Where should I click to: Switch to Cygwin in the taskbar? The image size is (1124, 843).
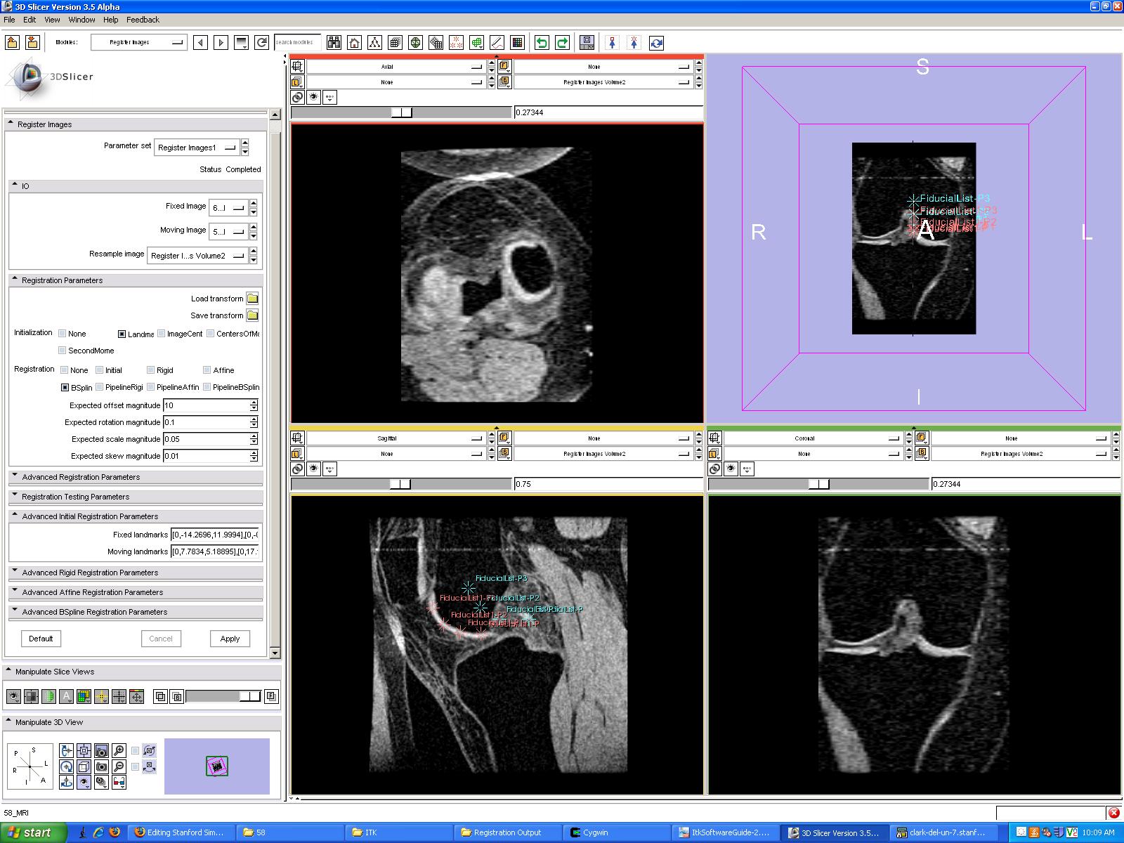coord(618,832)
